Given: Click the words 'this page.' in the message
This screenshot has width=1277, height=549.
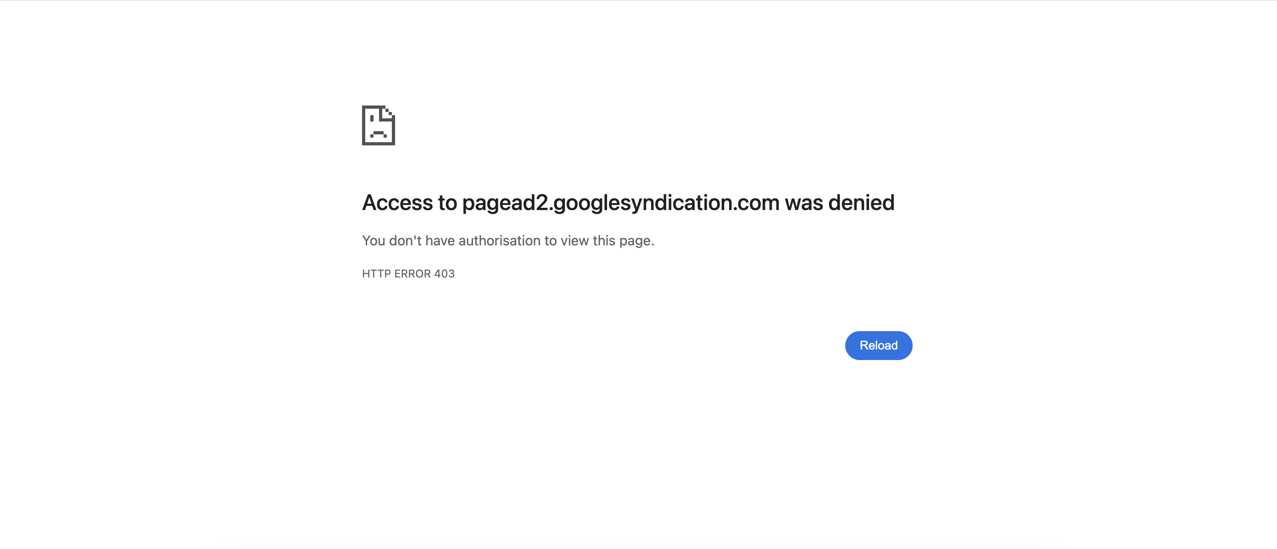Looking at the screenshot, I should point(623,241).
